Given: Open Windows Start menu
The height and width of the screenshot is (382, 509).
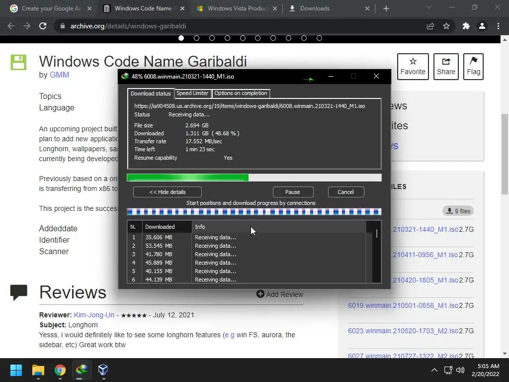Looking at the screenshot, I should tap(16, 370).
